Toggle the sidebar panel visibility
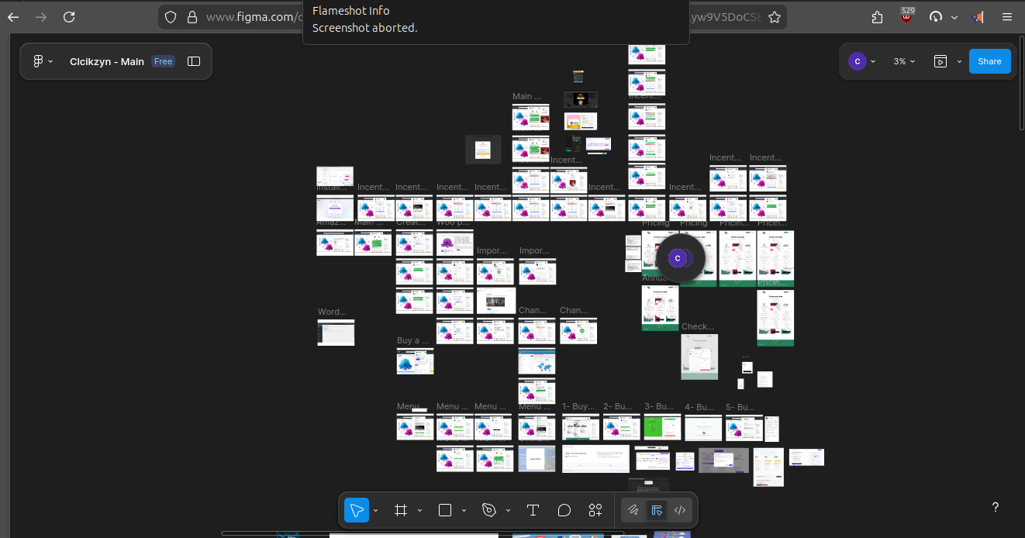Screen dimensions: 1025x538 [194, 61]
